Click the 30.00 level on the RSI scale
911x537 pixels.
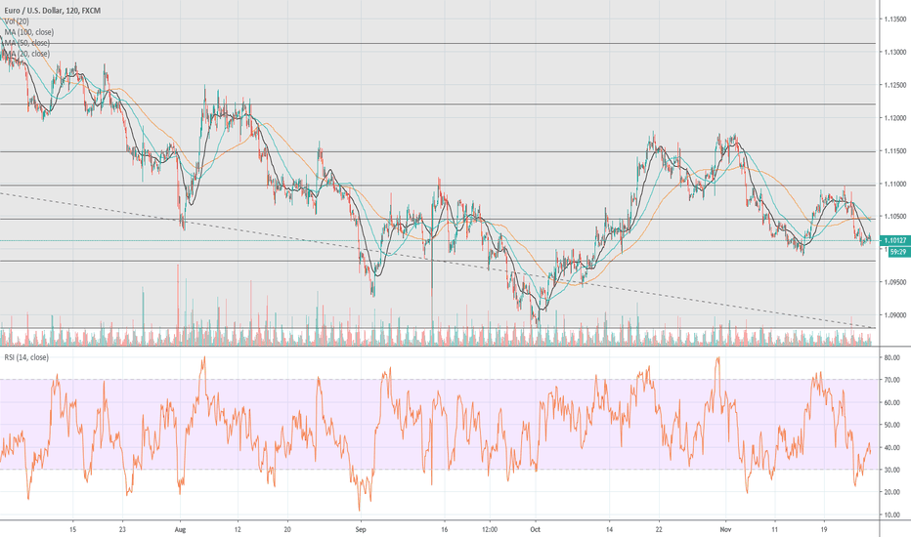coord(892,470)
